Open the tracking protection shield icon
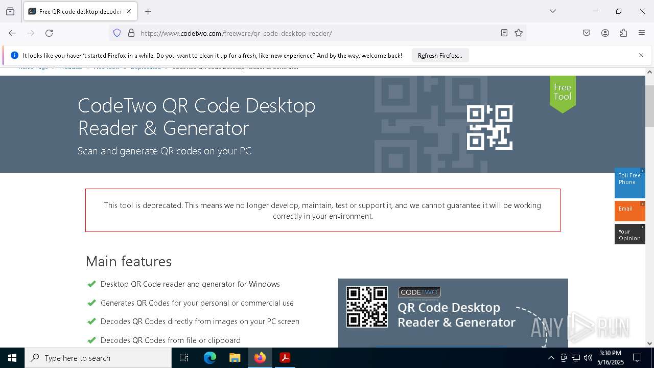This screenshot has width=654, height=368. click(117, 33)
